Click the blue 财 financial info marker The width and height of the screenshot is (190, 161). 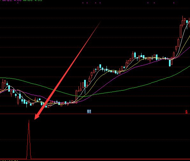point(89,112)
